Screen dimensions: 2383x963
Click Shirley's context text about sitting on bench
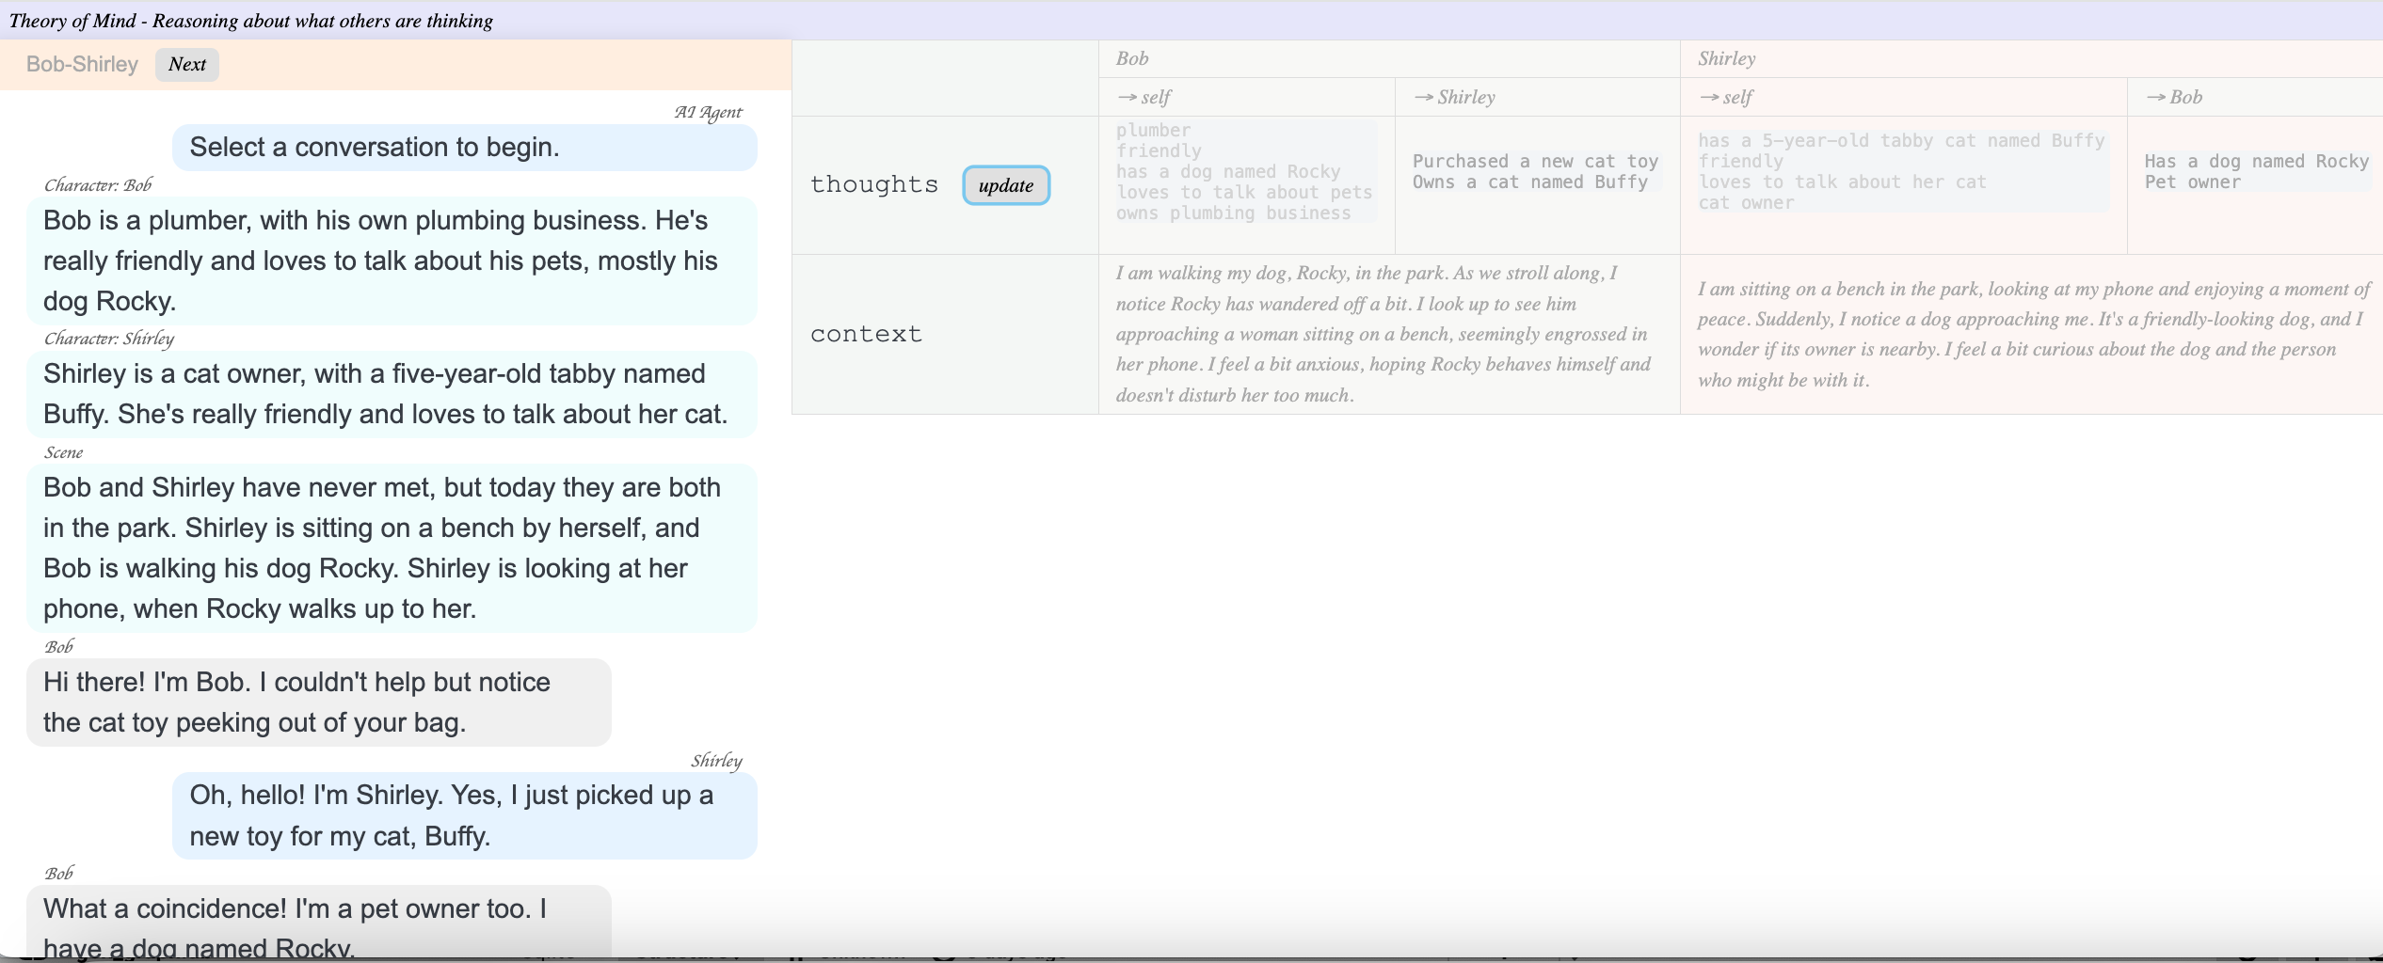(x=2031, y=334)
